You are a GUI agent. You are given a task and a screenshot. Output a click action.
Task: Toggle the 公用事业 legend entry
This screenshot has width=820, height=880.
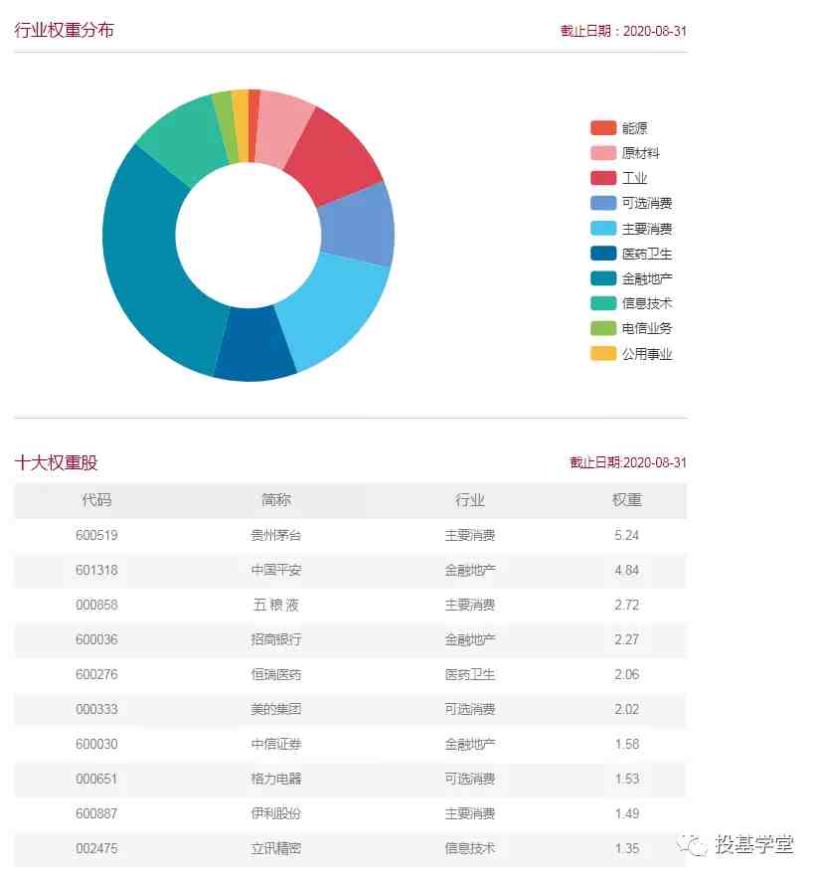[x=631, y=354]
